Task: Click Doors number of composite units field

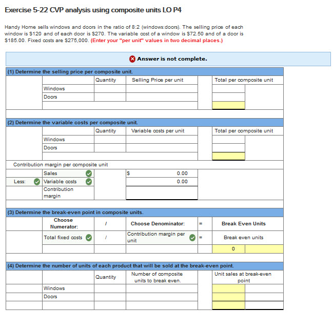Action: point(162,297)
